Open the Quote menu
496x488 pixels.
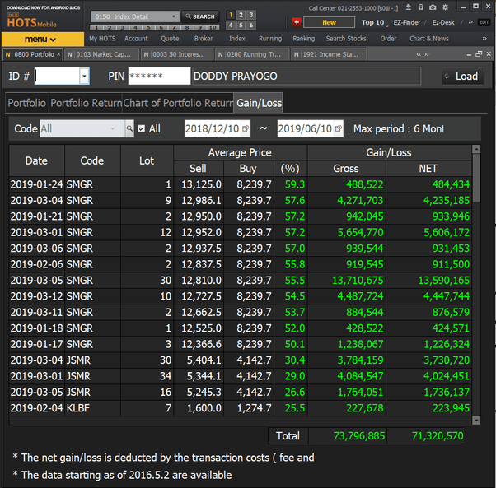(x=170, y=39)
